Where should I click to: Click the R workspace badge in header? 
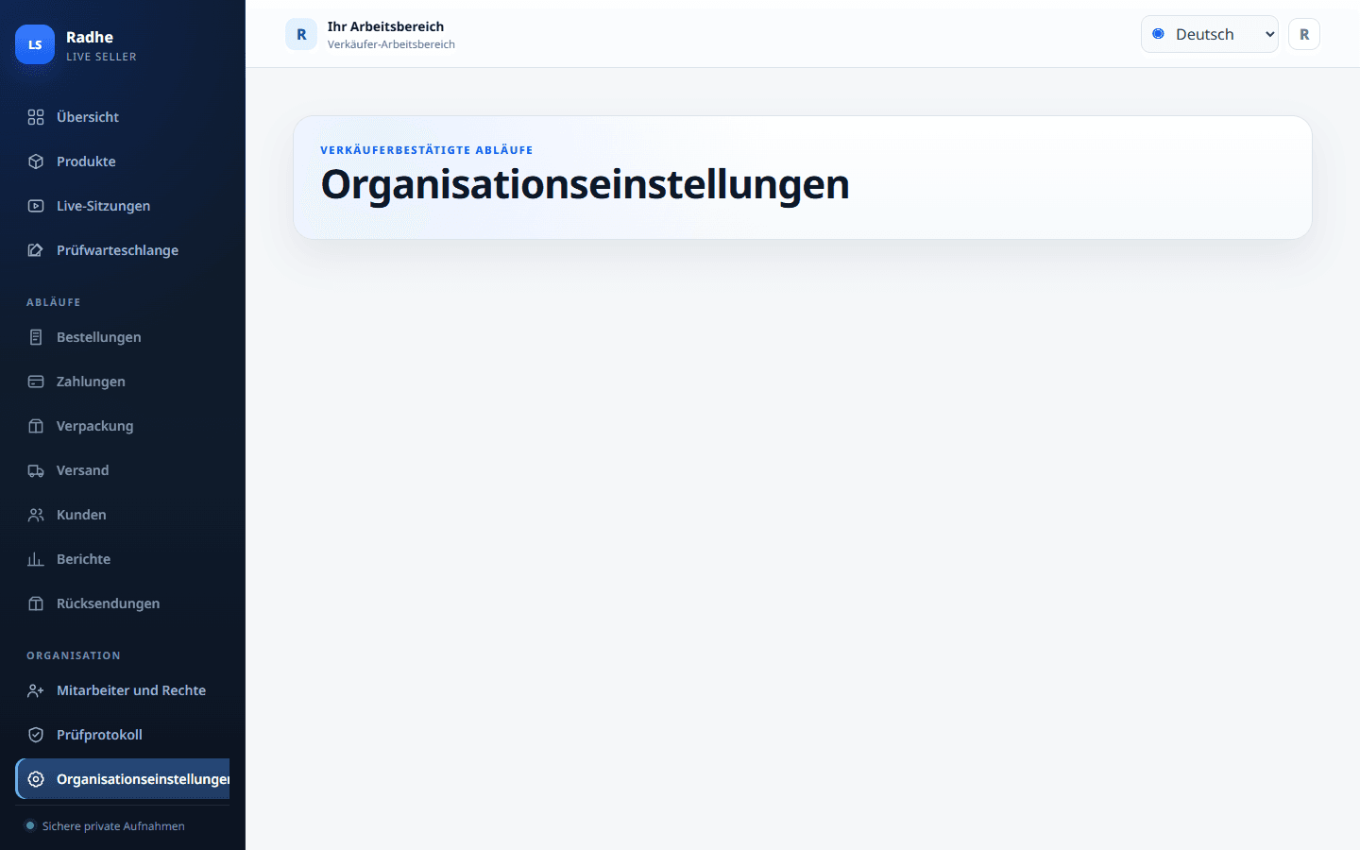(301, 34)
